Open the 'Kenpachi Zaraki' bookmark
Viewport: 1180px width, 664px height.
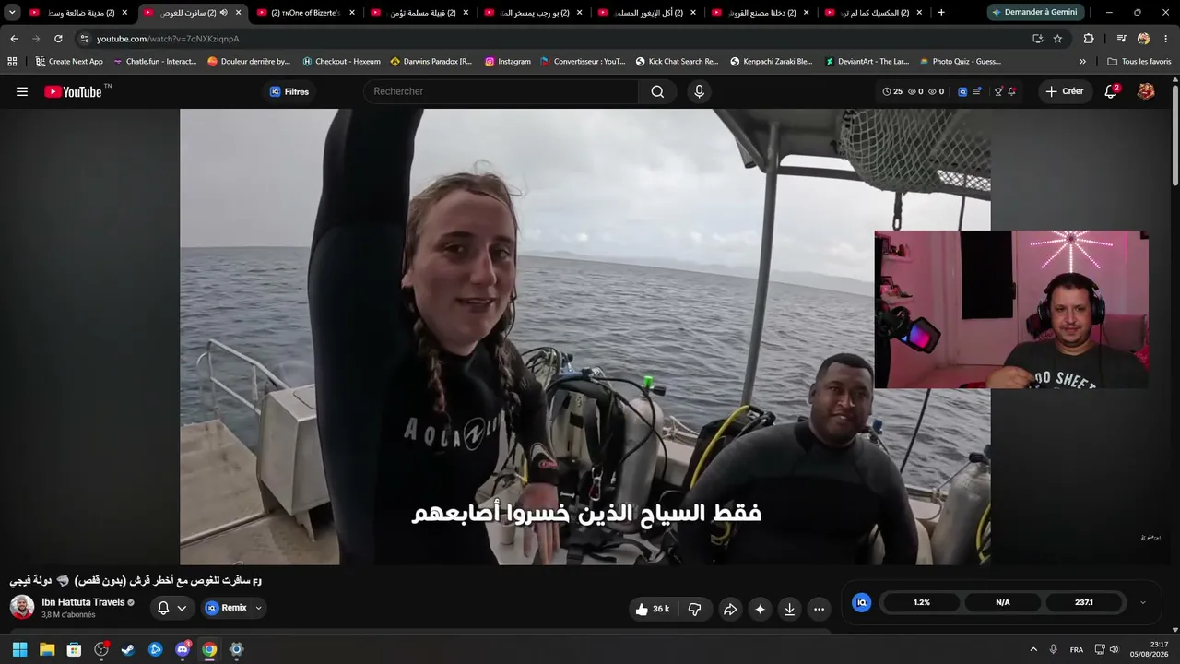pos(772,62)
